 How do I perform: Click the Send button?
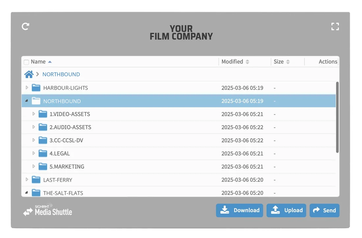pos(324,210)
